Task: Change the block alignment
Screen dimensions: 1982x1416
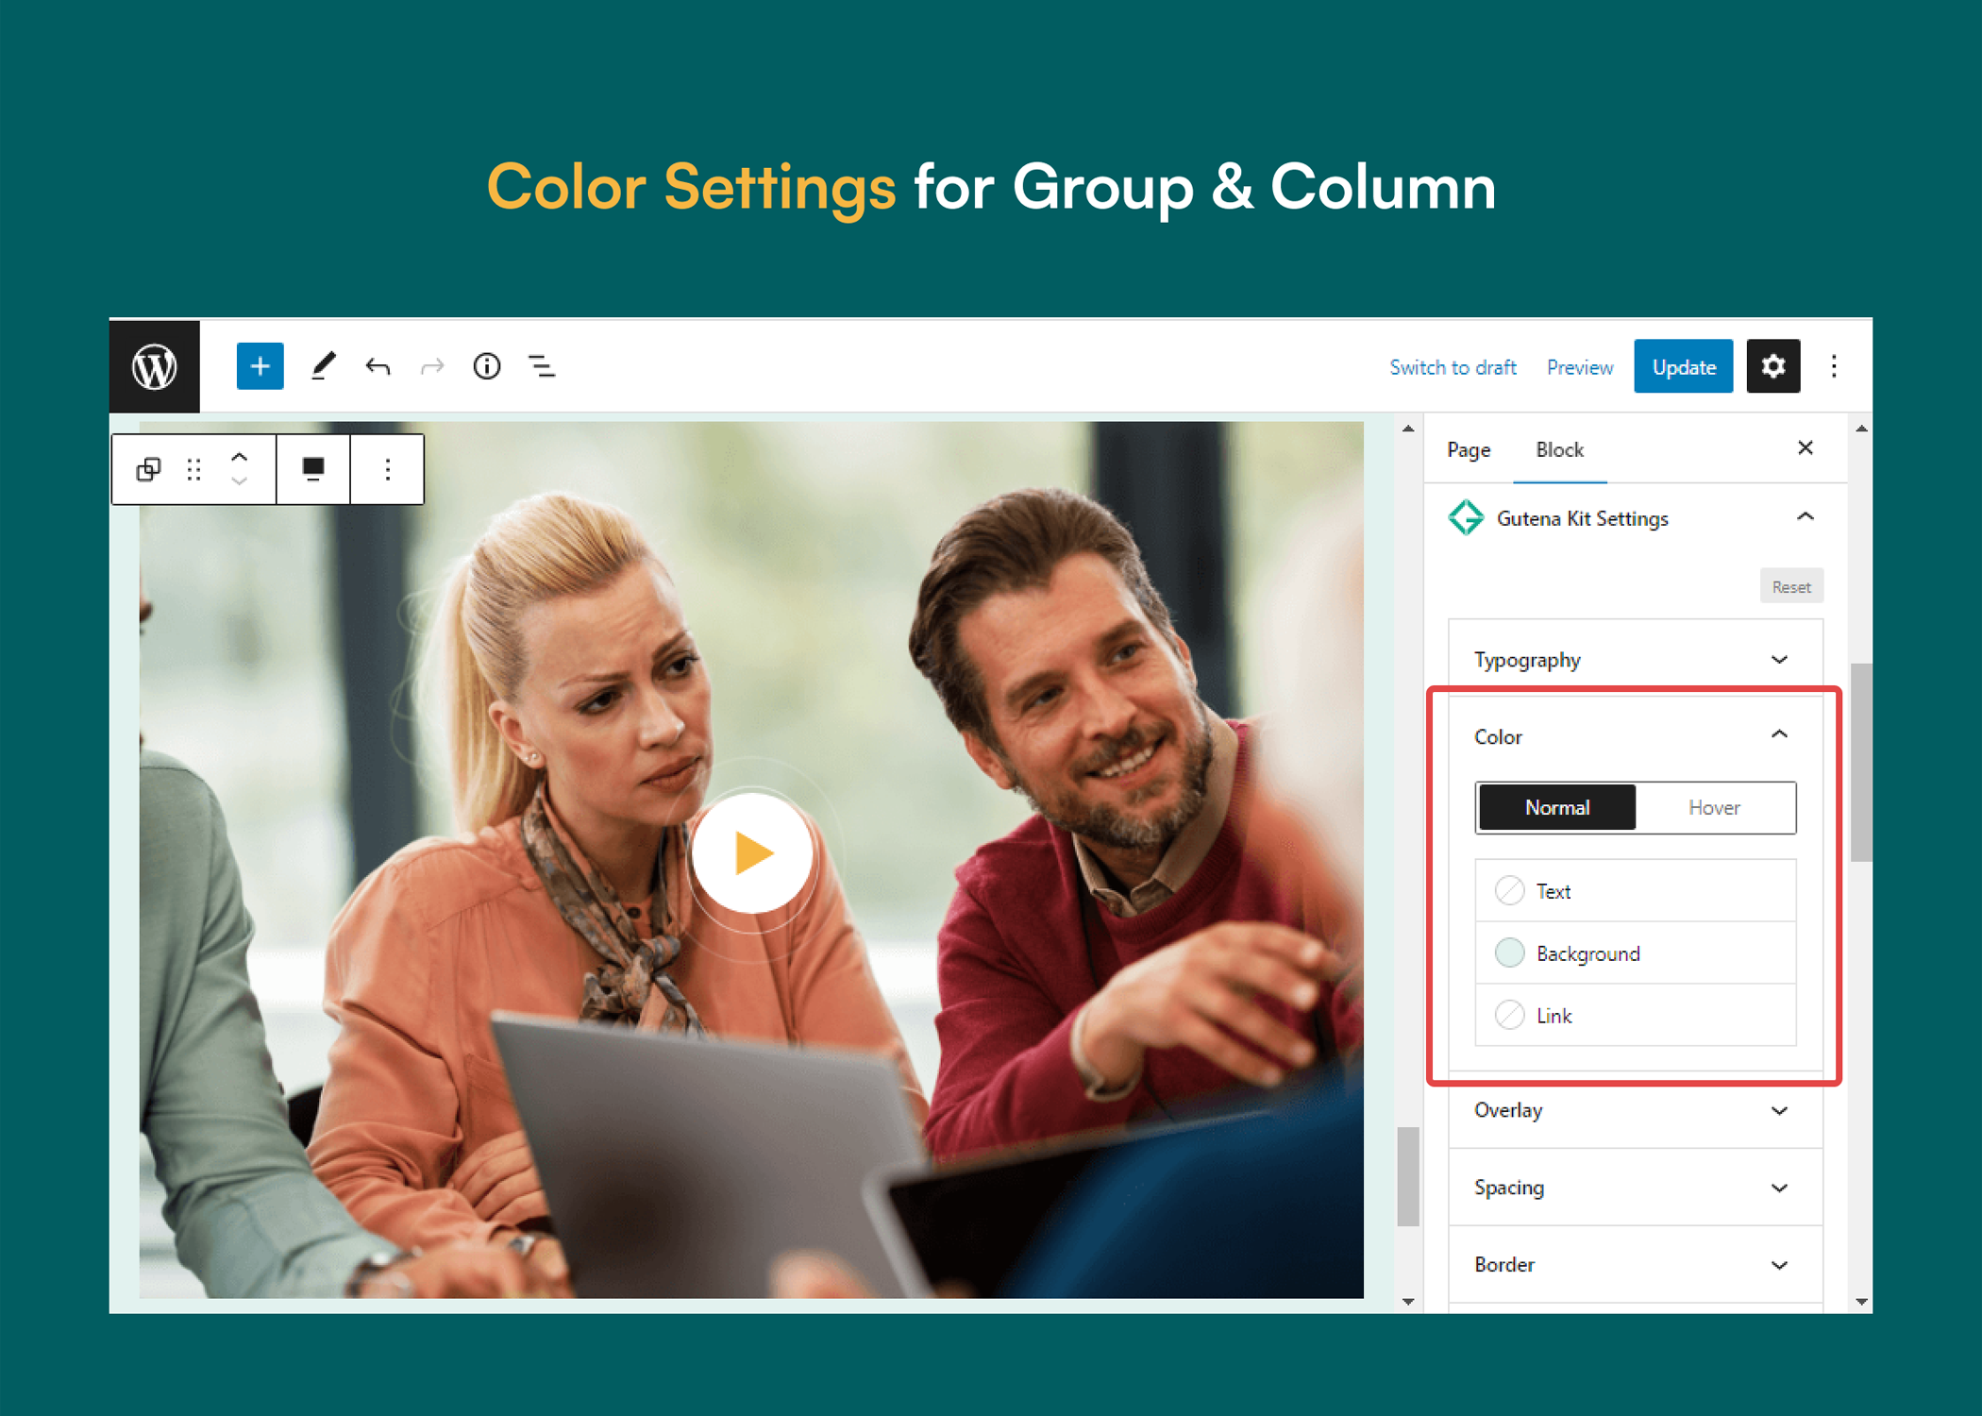Action: [313, 469]
